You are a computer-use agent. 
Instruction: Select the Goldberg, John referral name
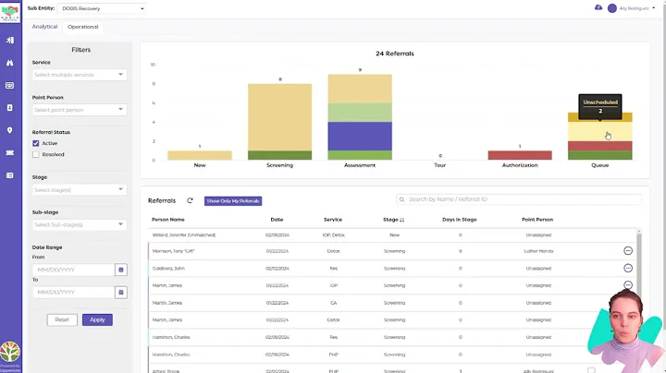(168, 269)
